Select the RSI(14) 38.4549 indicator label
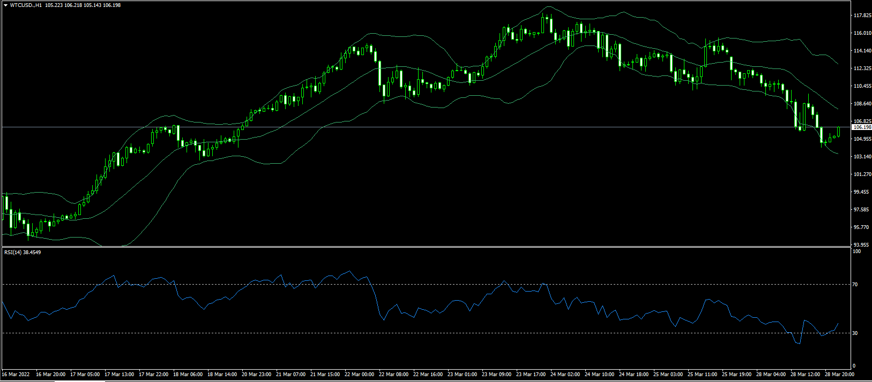 click(x=23, y=252)
